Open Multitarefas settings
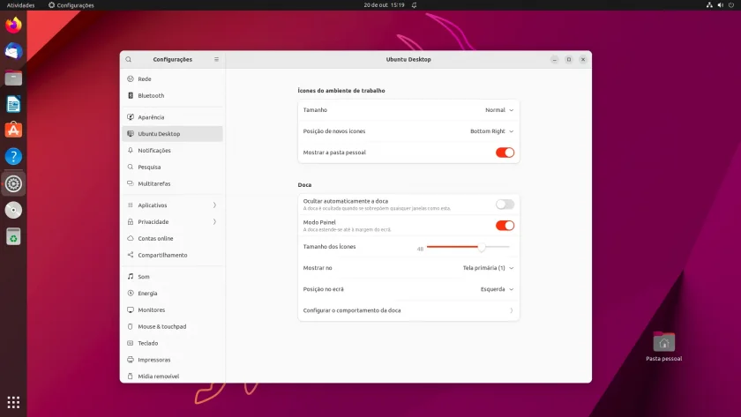The width and height of the screenshot is (741, 417). (x=173, y=183)
